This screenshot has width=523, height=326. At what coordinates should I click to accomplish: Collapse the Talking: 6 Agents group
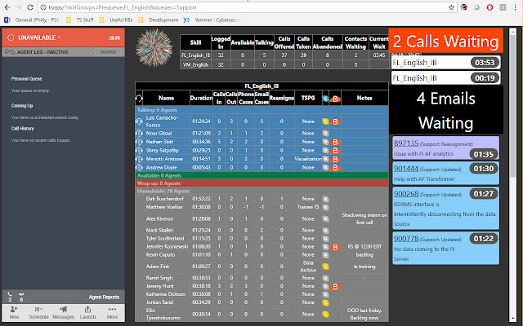[x=163, y=110]
